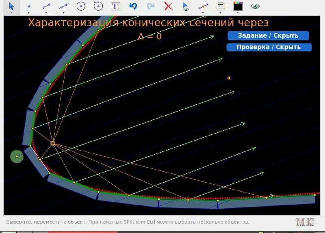Expand dropdown under the calculator tool
Screen dimensions: 325x233
pos(220,13)
